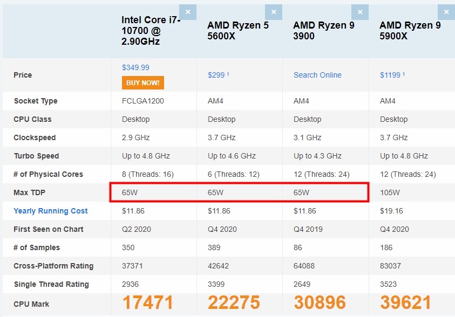
Task: Click the 2.9 GHz clockspeed value
Action: [135, 137]
